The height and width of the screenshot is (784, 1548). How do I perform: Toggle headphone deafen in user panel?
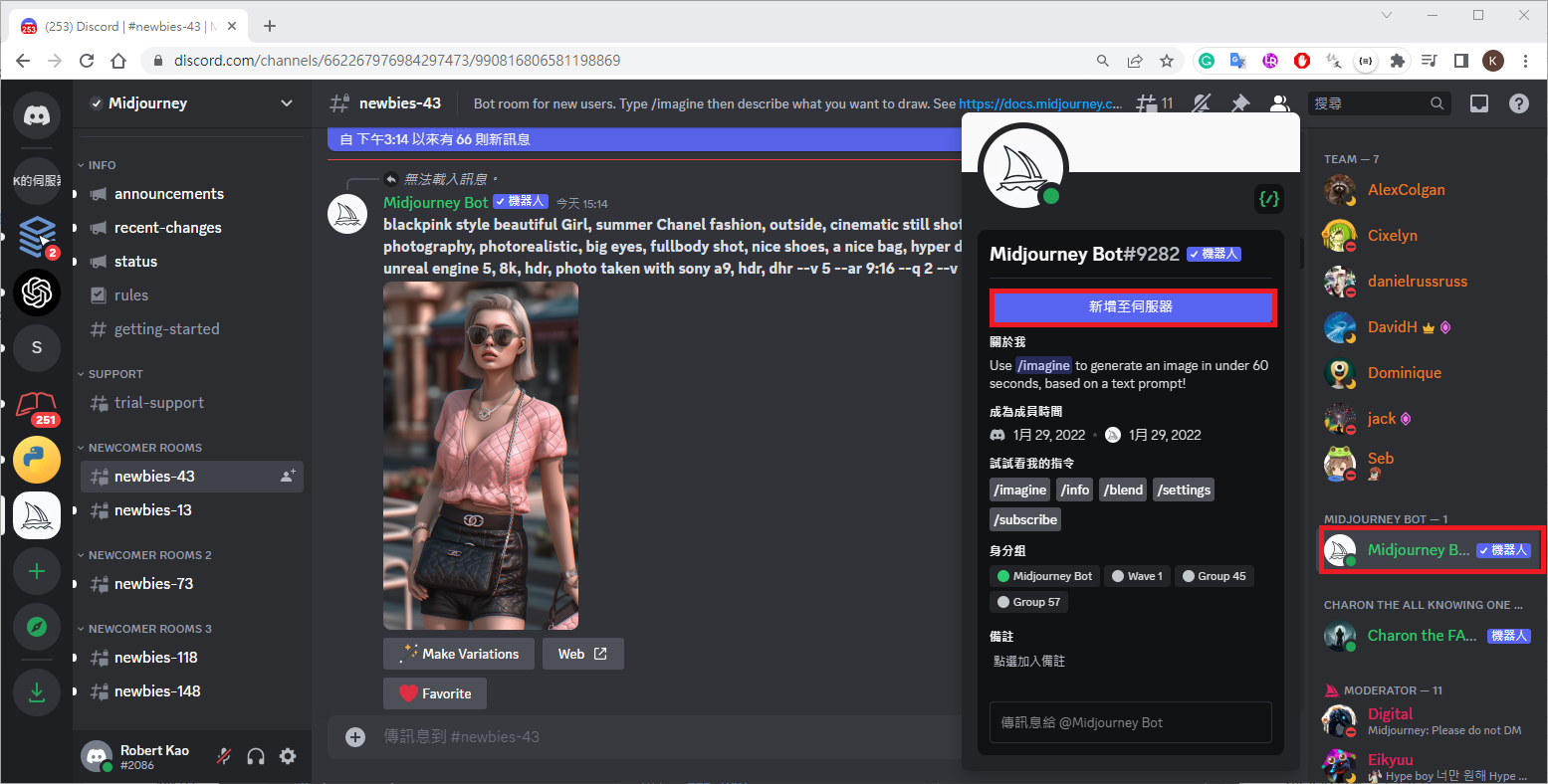[256, 757]
